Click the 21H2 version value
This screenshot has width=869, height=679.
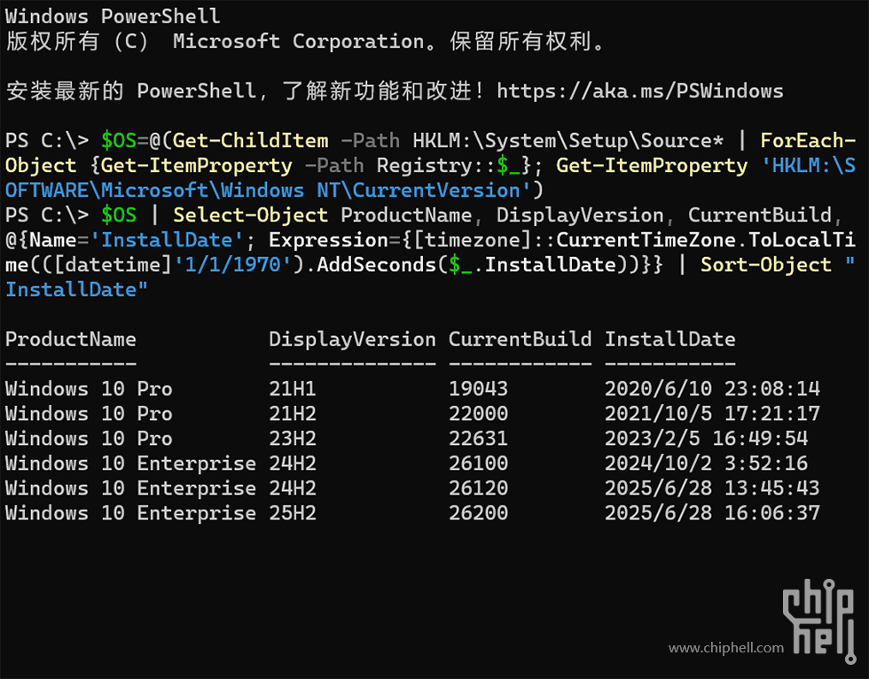point(293,414)
